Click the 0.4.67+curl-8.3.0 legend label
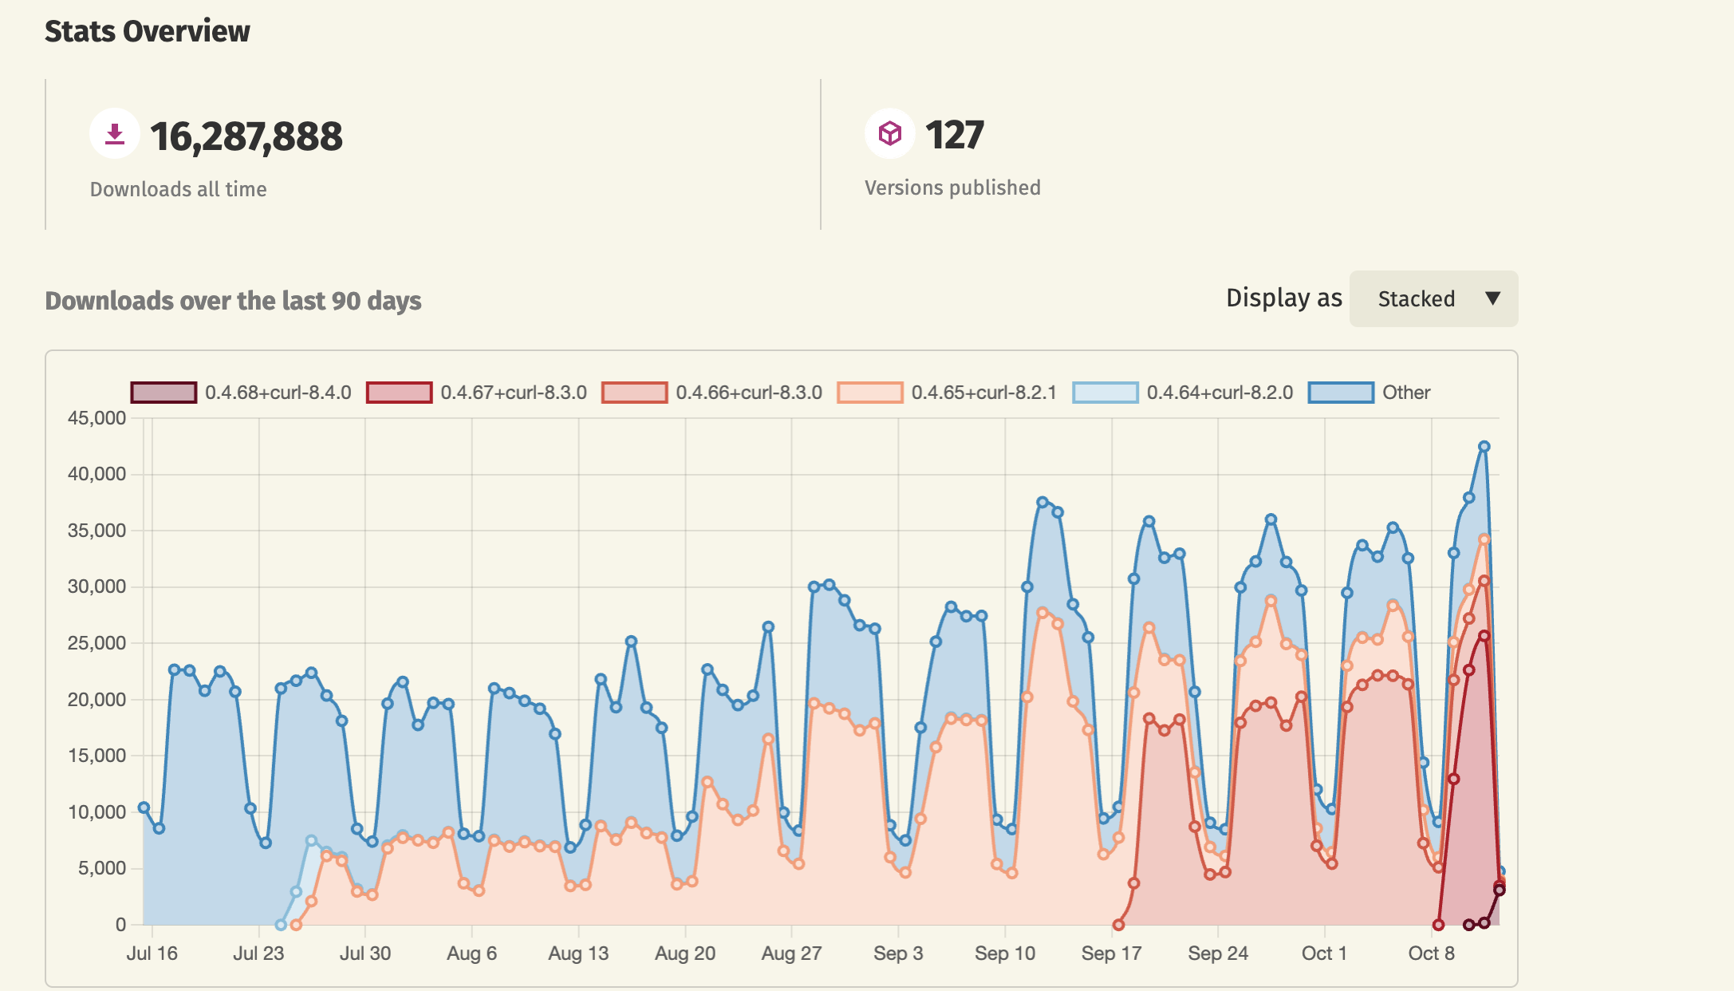 (514, 393)
